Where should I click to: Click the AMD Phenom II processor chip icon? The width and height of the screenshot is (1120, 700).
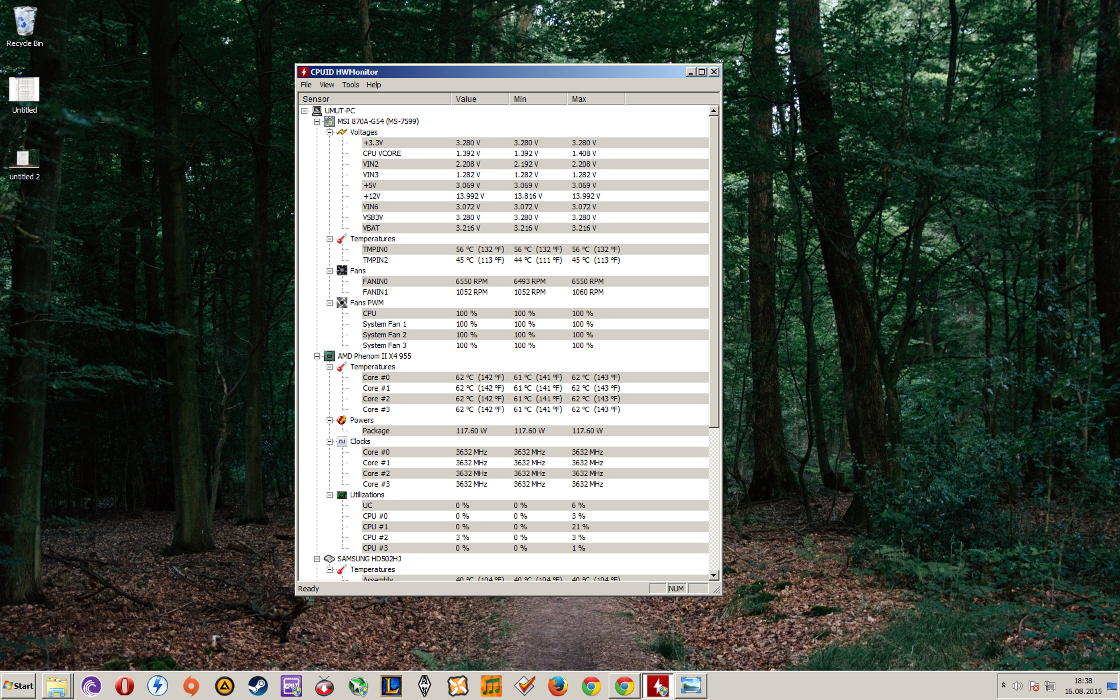point(329,356)
